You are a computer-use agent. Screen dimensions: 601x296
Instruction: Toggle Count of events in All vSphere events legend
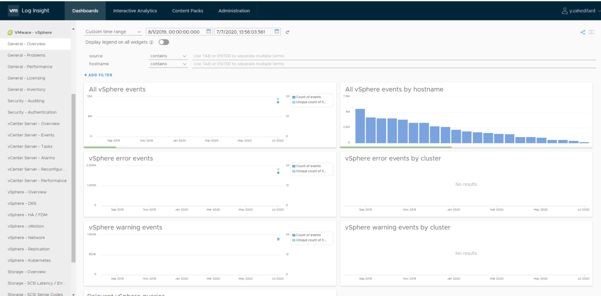(307, 96)
